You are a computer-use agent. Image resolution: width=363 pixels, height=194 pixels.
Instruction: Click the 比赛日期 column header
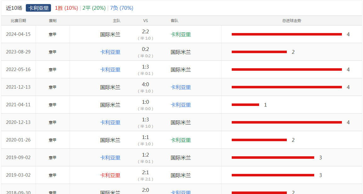click(18, 21)
